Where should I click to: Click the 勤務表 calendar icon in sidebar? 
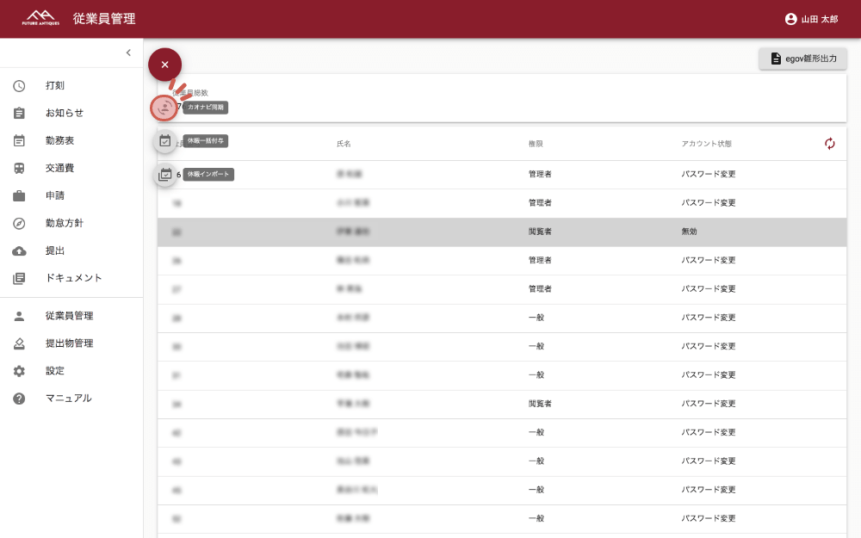pyautogui.click(x=19, y=140)
